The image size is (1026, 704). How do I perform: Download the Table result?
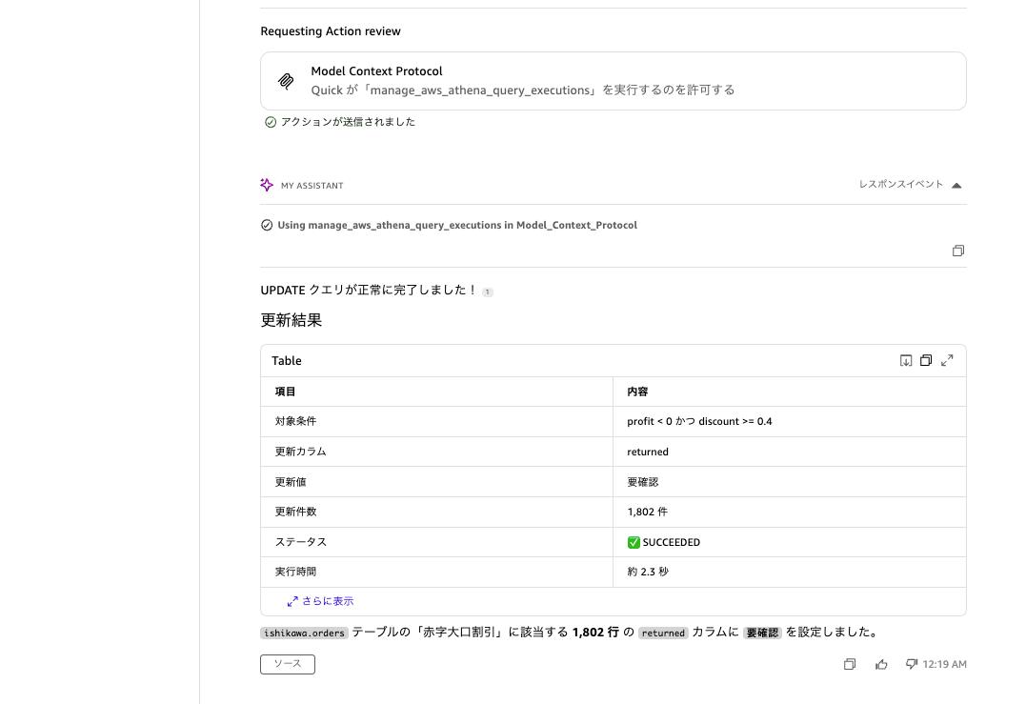point(906,360)
